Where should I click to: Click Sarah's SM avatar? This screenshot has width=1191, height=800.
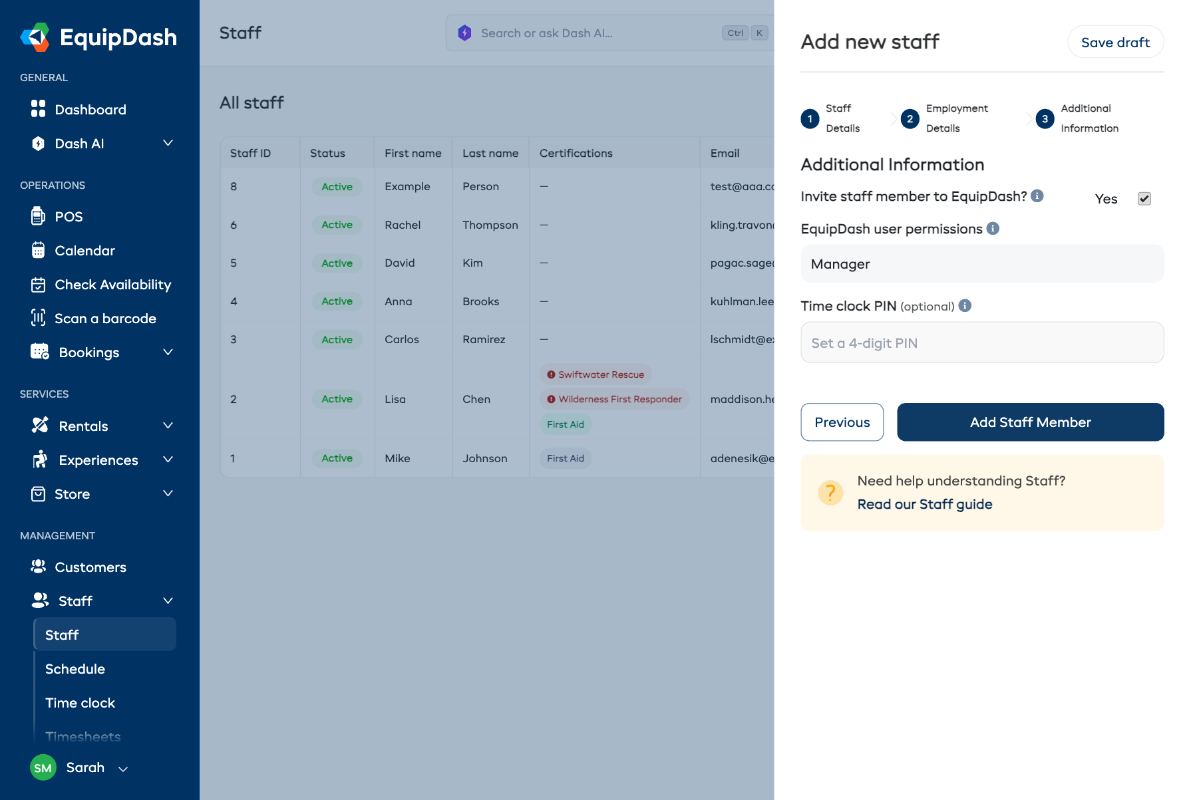[43, 767]
